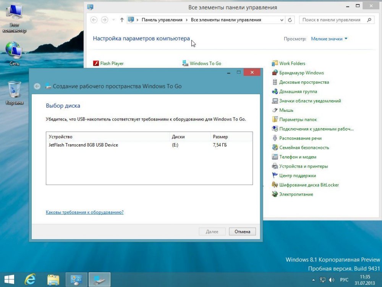Click the Диски column header
The image size is (382, 287).
[190, 137]
